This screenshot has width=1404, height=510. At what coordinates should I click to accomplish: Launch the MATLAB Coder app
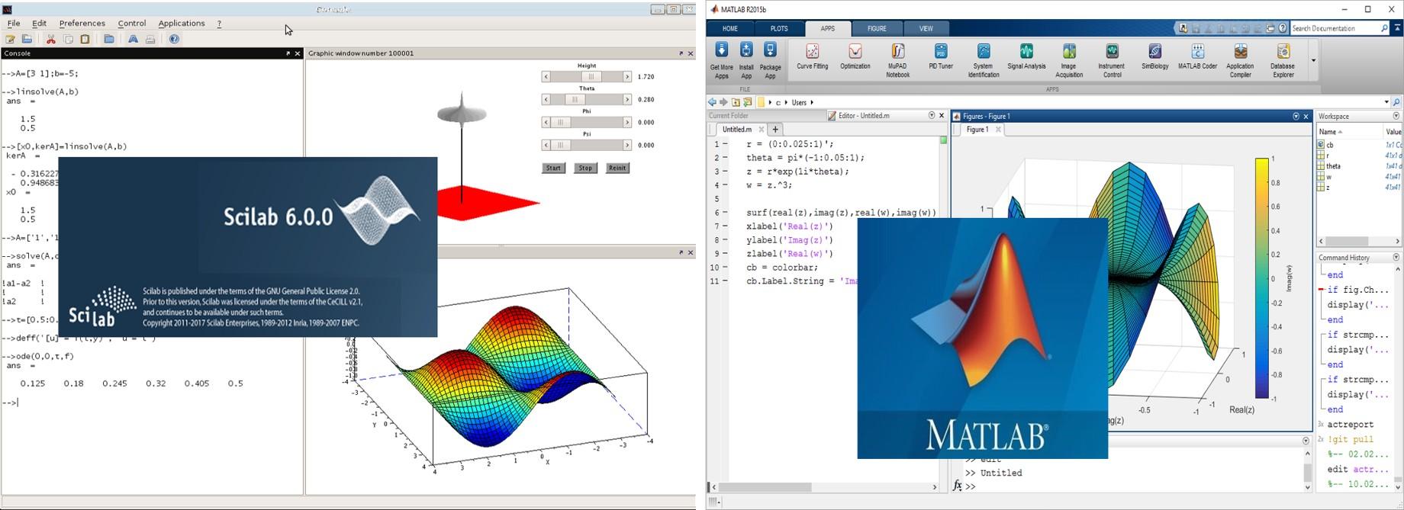point(1197,56)
